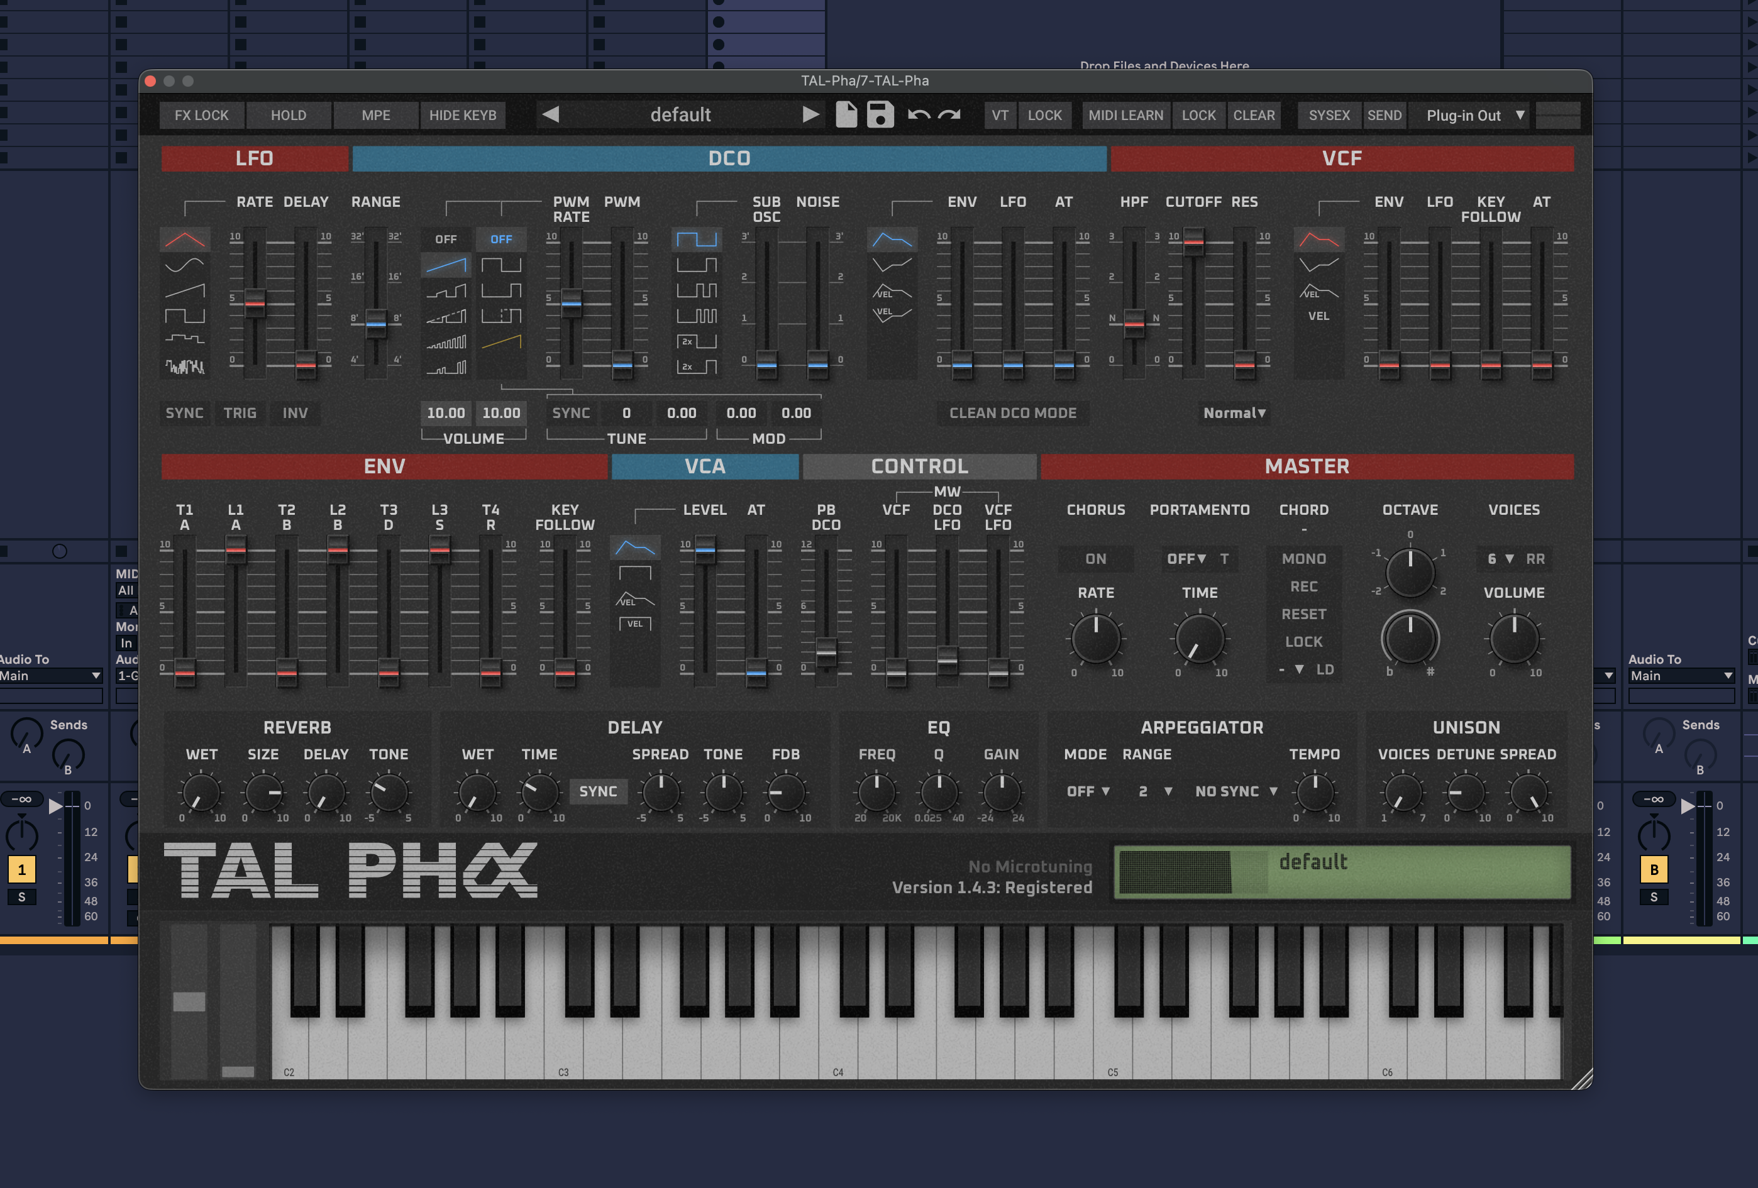Select the VCF inverted envelope shape icon

[x=1318, y=265]
